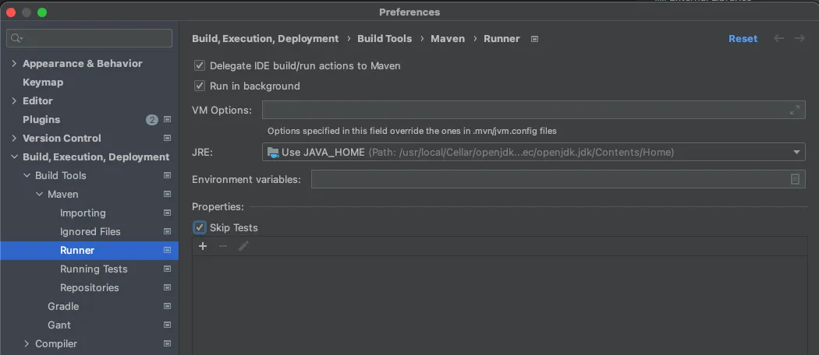Click the Plugins update count badge
Viewport: 819px width, 355px height.
(x=151, y=120)
